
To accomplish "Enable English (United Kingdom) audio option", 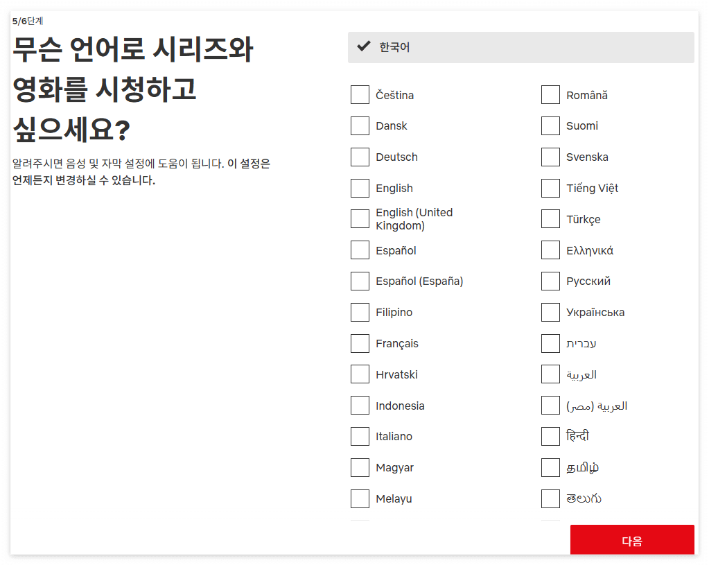I will tap(360, 218).
